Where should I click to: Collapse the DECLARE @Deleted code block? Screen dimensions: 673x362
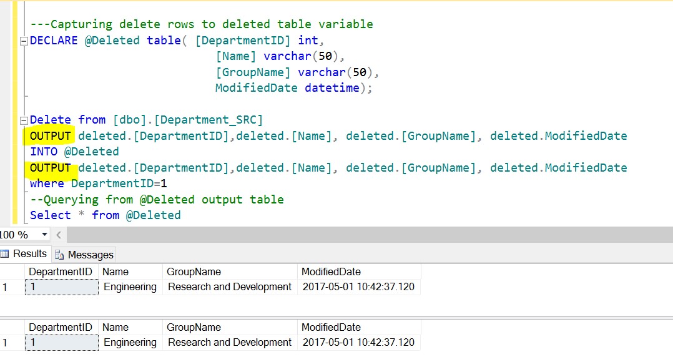24,41
